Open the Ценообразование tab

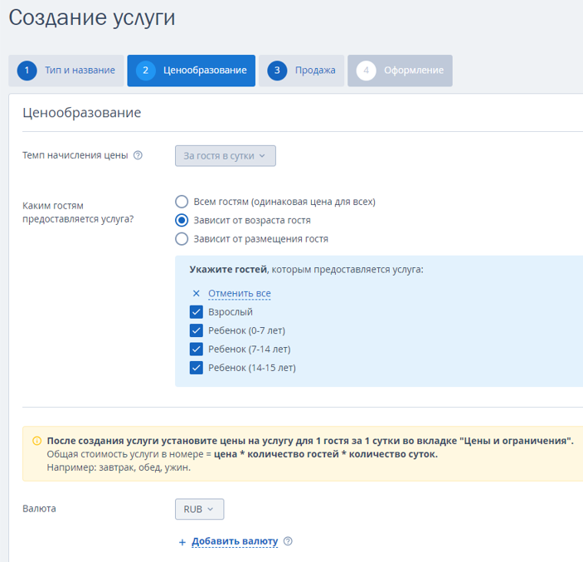(191, 71)
